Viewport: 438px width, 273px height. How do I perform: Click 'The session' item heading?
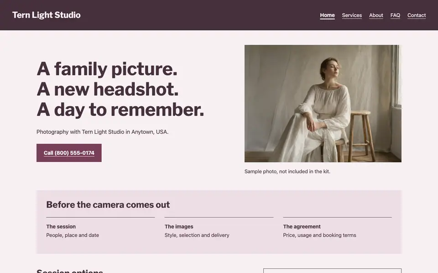click(x=61, y=227)
